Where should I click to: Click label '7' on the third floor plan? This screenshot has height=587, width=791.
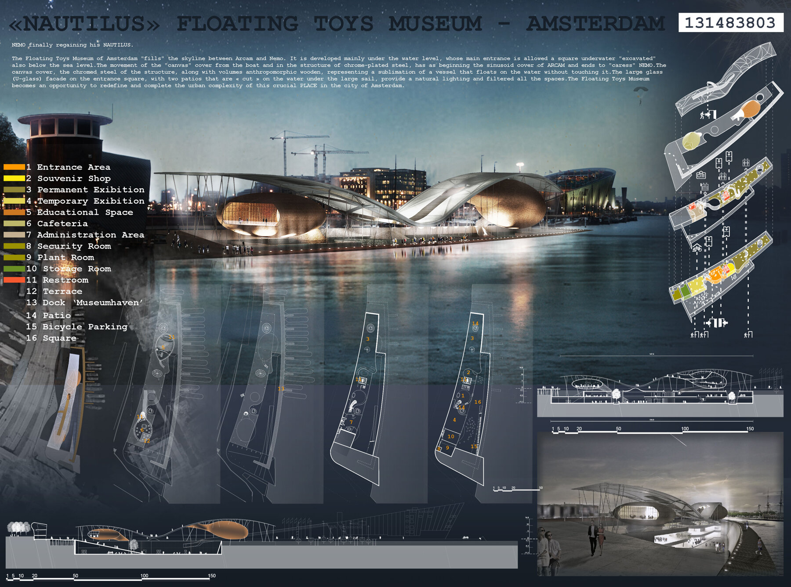[x=351, y=422]
